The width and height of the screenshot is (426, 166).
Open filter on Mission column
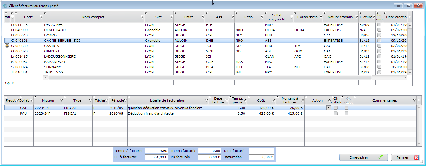click(61, 100)
